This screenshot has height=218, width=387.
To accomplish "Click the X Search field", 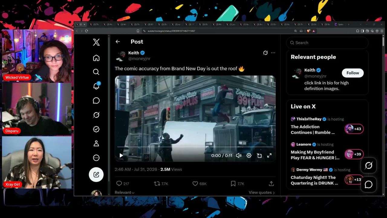I will (x=327, y=43).
